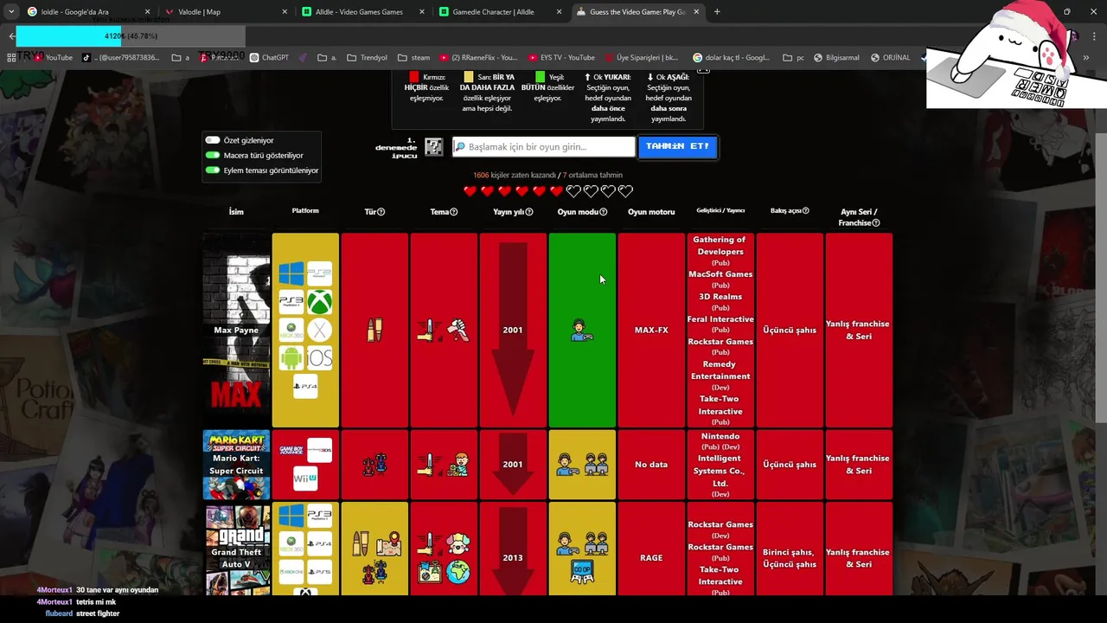Viewport: 1107px width, 623px height.
Task: Toggle the Özet gizleniyor switch
Action: [213, 140]
